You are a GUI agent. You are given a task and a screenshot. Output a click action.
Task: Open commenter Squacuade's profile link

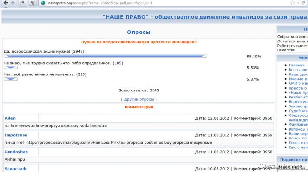click(x=16, y=169)
